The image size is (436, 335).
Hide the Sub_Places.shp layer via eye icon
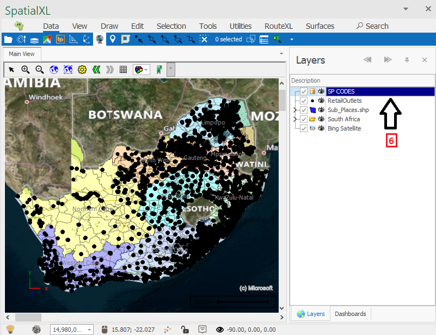pos(321,110)
